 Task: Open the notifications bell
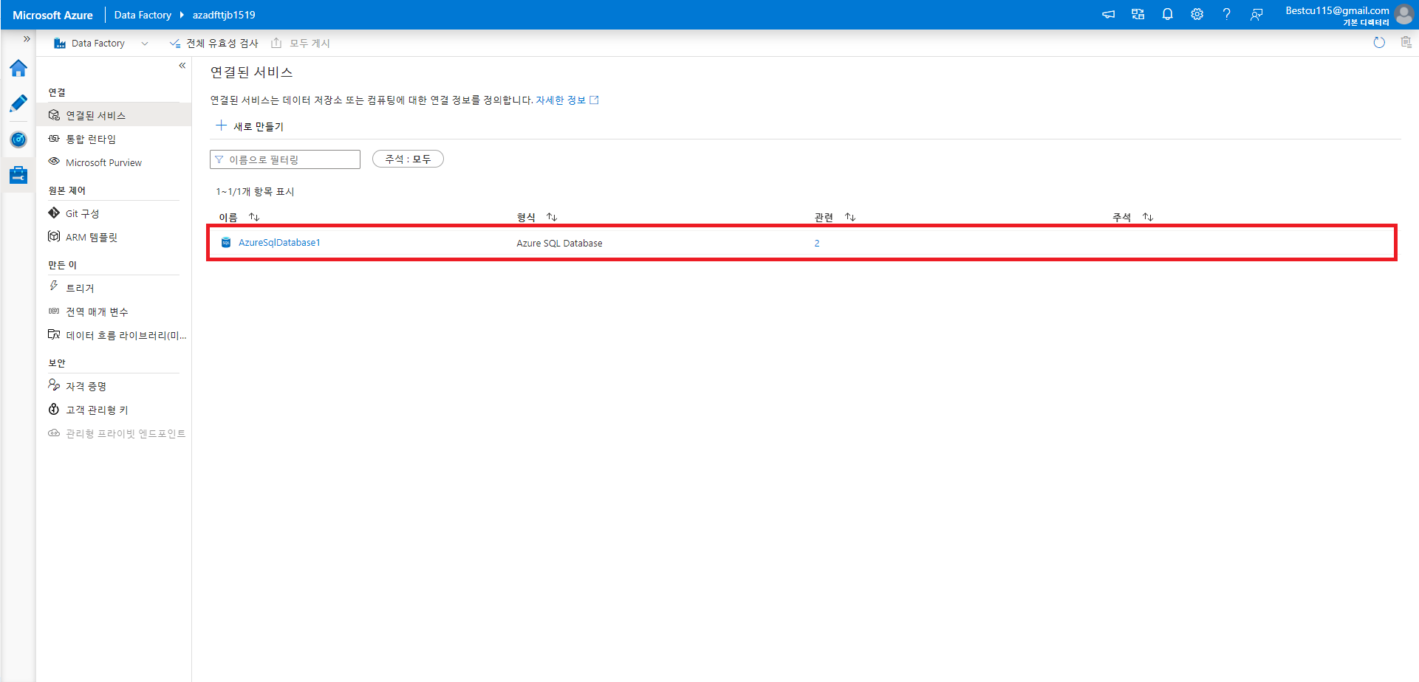tap(1167, 14)
